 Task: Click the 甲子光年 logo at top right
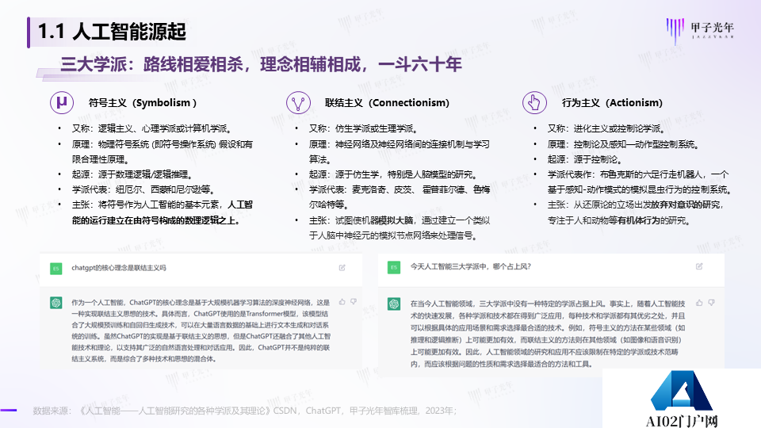point(700,31)
